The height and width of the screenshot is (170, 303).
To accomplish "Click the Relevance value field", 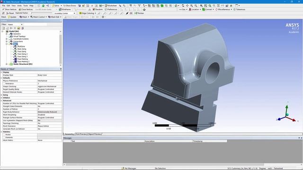I will pos(49,84).
